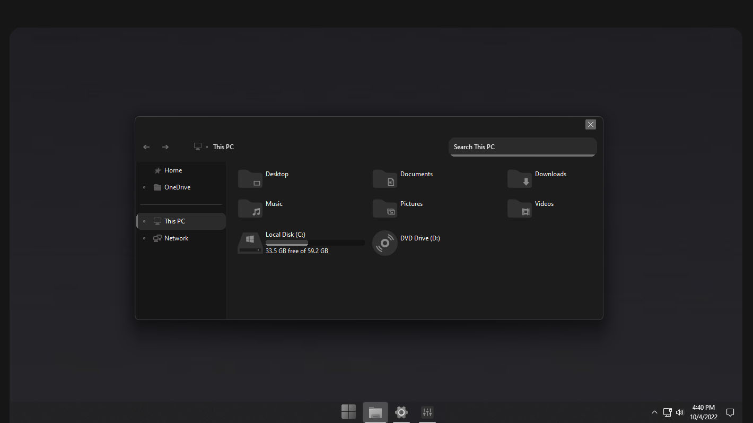
Task: Open the Downloads folder icon
Action: click(520, 179)
